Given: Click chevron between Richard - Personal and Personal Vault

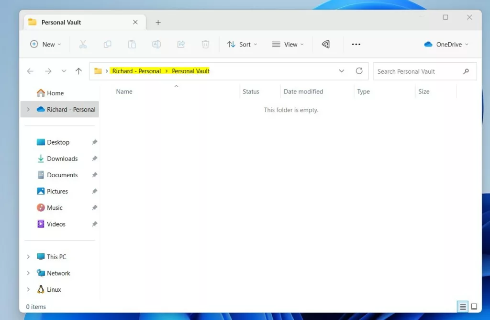Looking at the screenshot, I should pyautogui.click(x=167, y=71).
